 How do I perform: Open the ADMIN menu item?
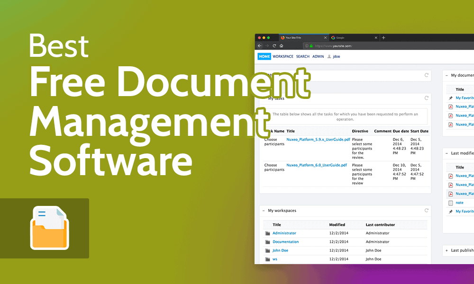318,56
